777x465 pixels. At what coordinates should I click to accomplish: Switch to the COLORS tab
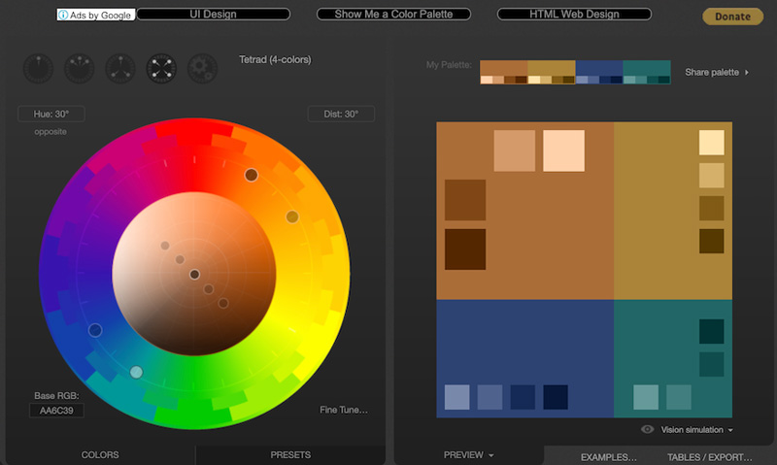100,454
